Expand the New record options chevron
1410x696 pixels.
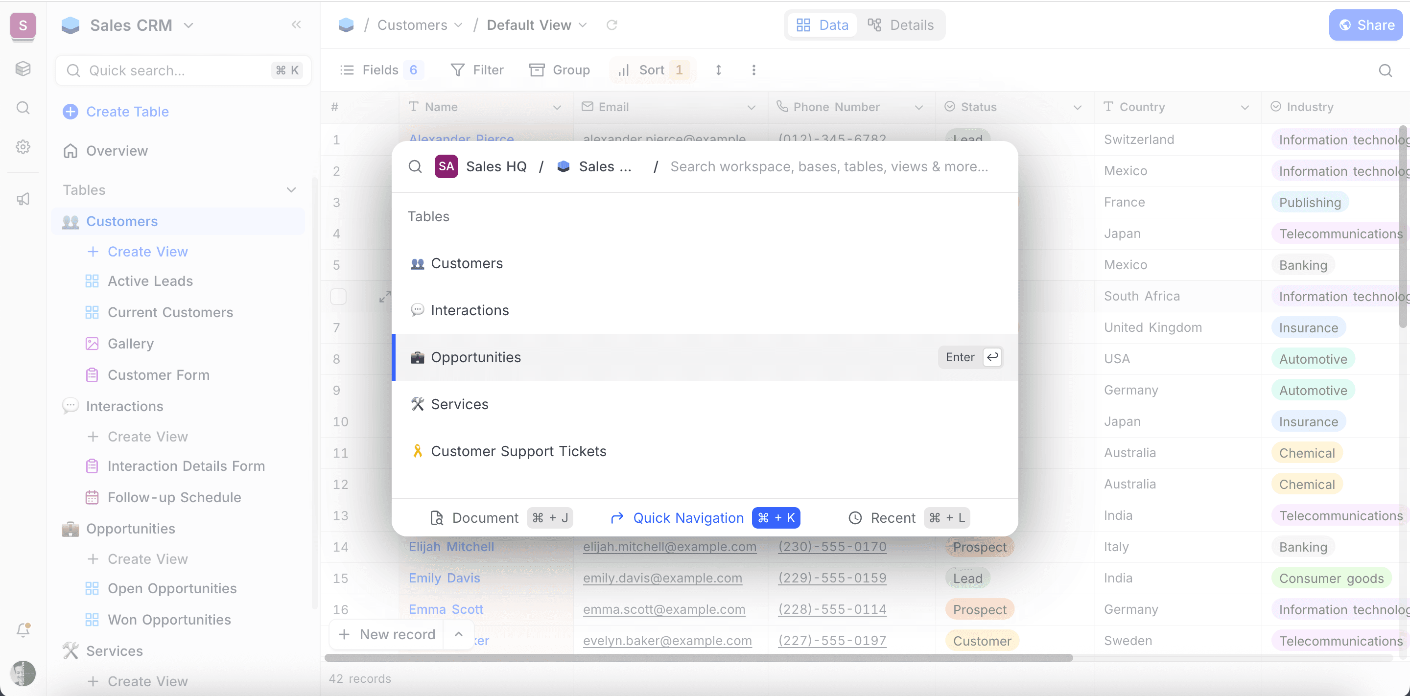459,634
